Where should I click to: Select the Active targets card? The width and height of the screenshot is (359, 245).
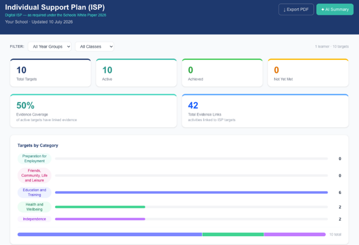tap(136, 72)
